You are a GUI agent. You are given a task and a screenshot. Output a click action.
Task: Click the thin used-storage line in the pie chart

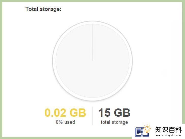click(92, 42)
